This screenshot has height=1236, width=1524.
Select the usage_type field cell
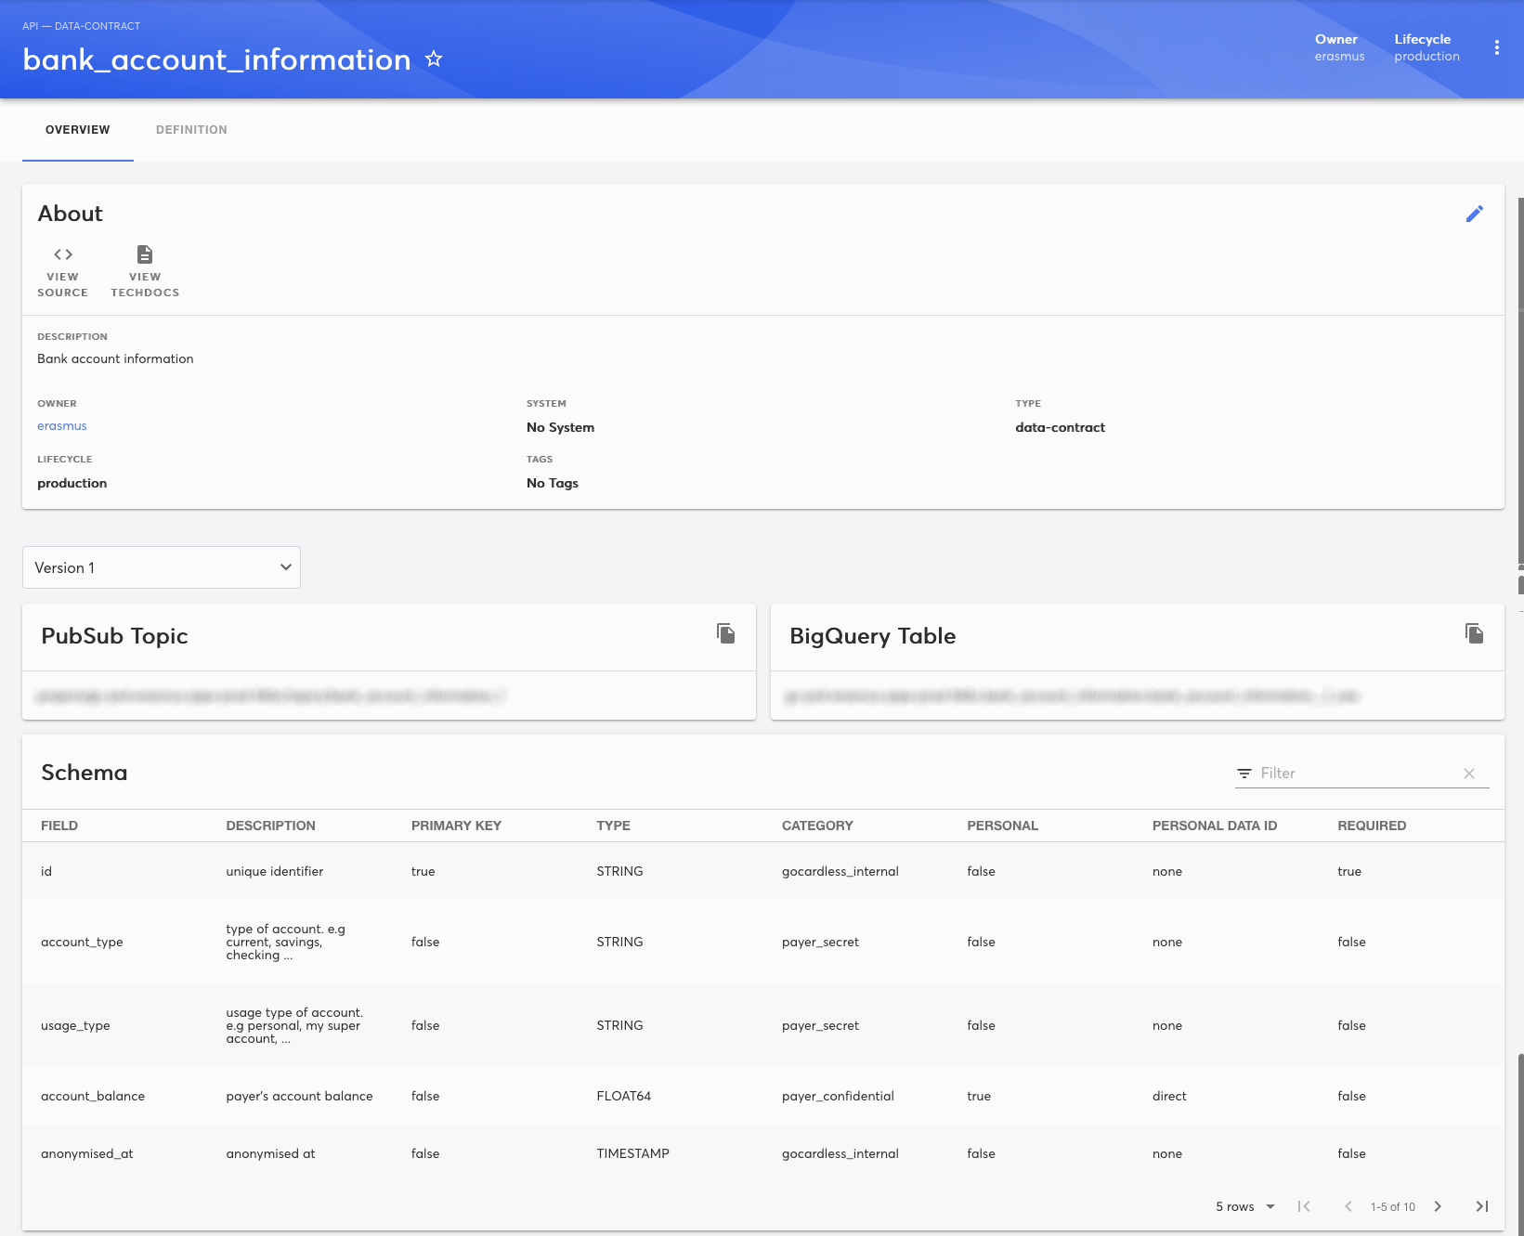point(75,1025)
